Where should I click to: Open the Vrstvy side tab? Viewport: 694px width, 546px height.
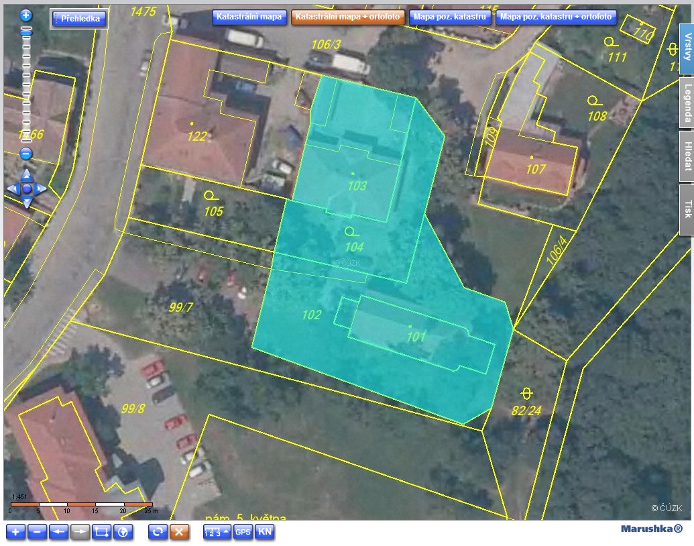pos(687,48)
